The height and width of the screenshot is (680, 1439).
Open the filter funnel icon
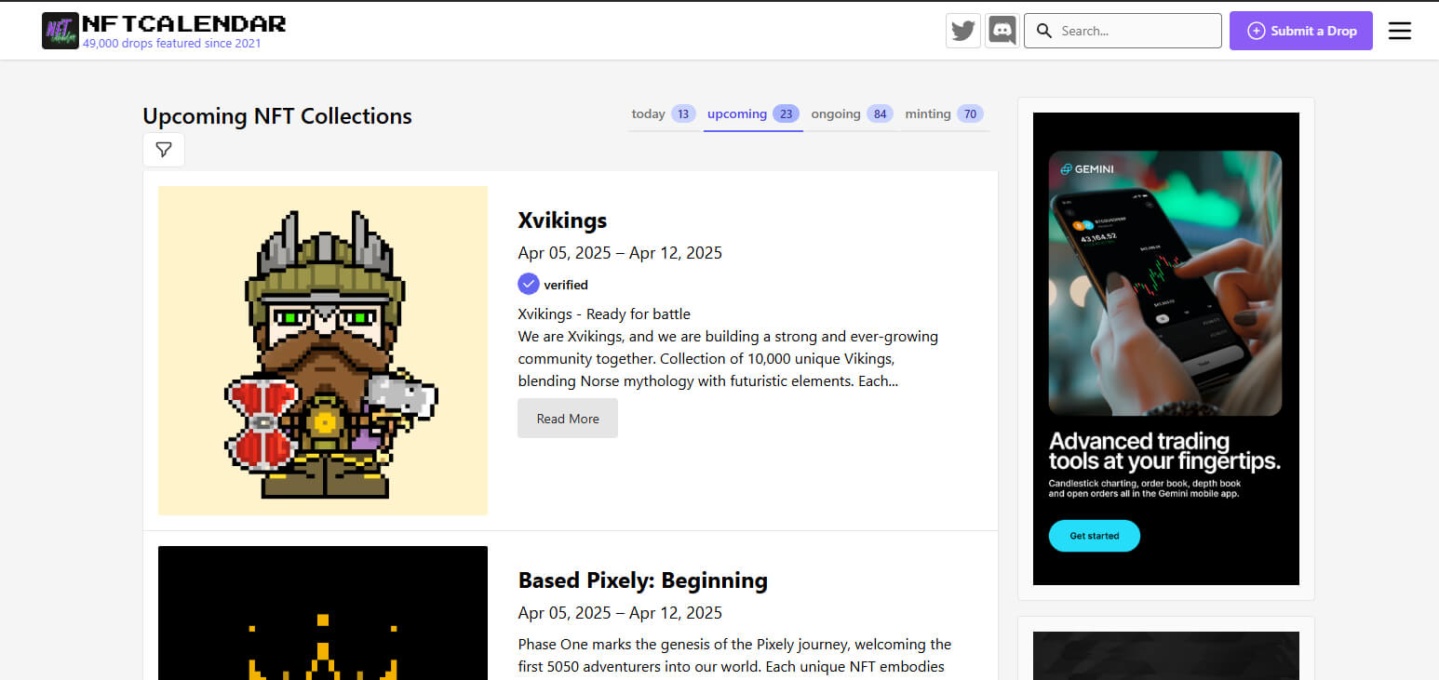coord(164,150)
